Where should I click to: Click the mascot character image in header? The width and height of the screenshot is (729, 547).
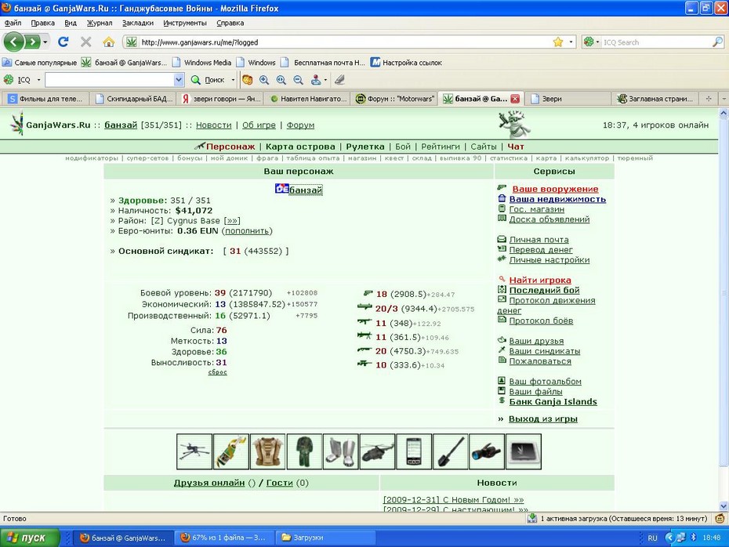[x=513, y=125]
